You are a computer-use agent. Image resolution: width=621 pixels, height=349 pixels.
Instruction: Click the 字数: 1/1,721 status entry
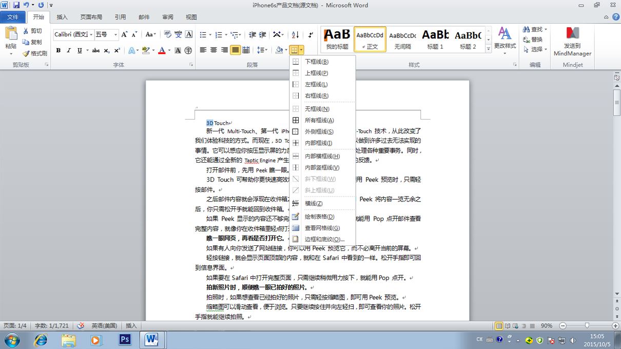(52, 325)
